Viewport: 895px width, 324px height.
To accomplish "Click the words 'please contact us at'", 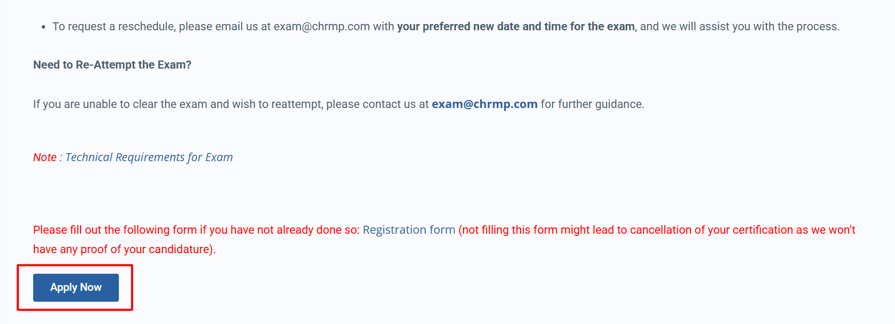I will tap(377, 104).
